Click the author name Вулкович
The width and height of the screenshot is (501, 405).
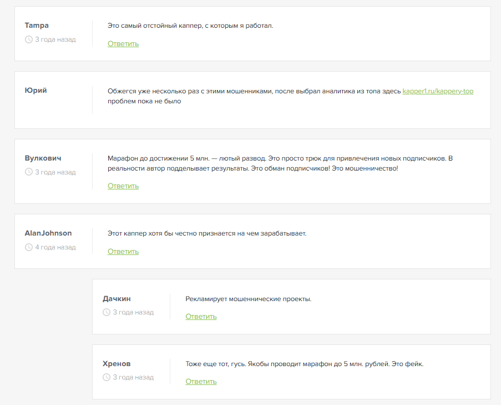click(43, 158)
